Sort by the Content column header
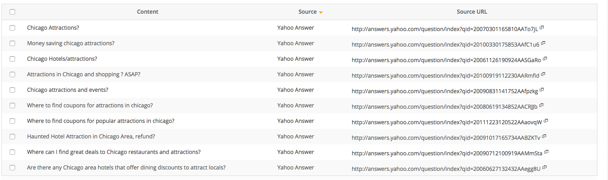 click(x=148, y=12)
